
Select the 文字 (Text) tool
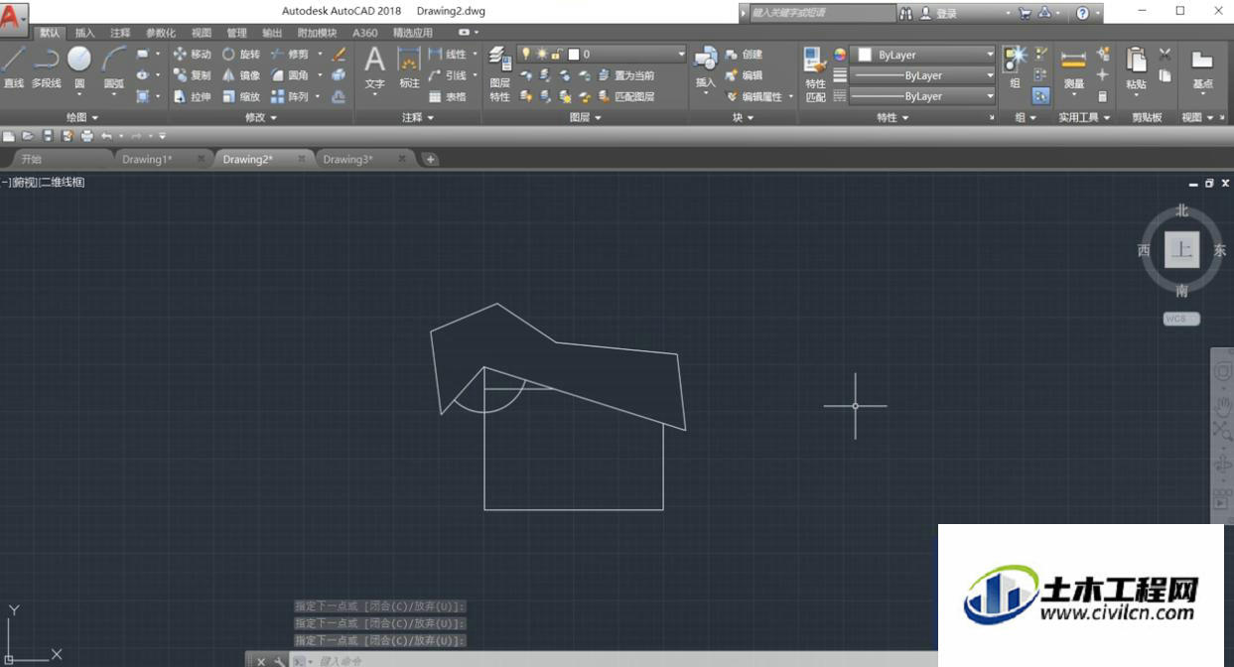tap(374, 67)
